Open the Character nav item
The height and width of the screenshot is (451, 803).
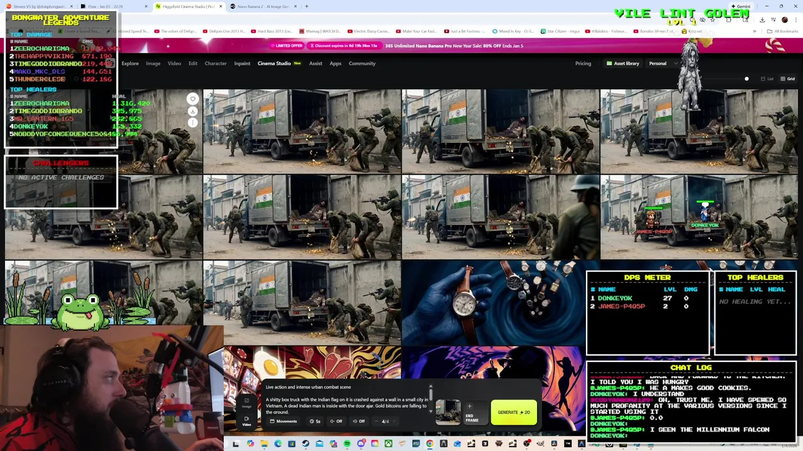click(216, 63)
